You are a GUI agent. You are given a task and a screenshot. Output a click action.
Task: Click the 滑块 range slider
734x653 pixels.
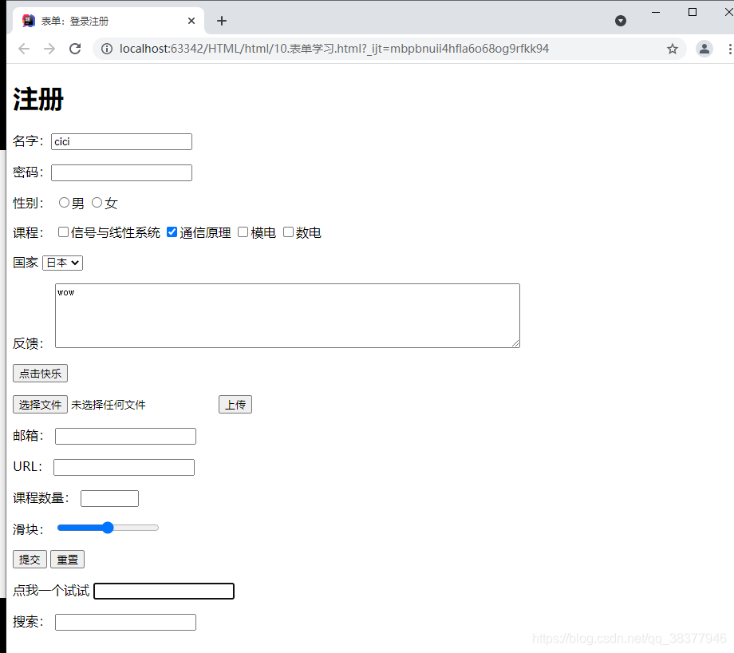(108, 528)
